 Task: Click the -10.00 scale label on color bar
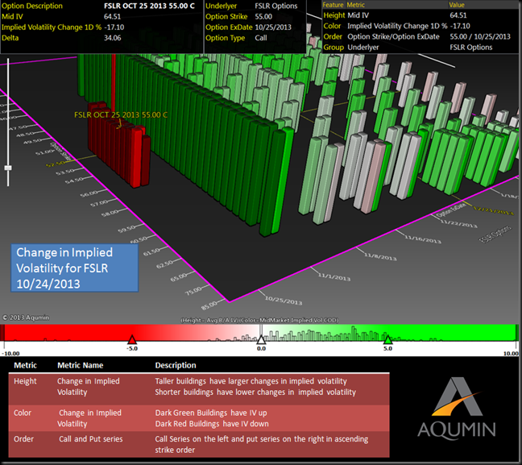click(x=10, y=354)
